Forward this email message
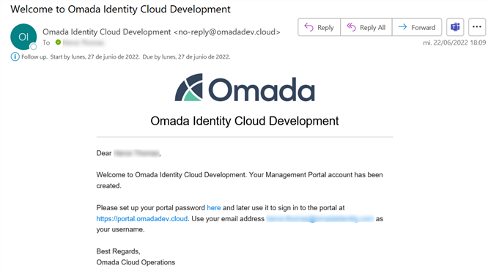Screen dimensions: 488x274 [417, 27]
